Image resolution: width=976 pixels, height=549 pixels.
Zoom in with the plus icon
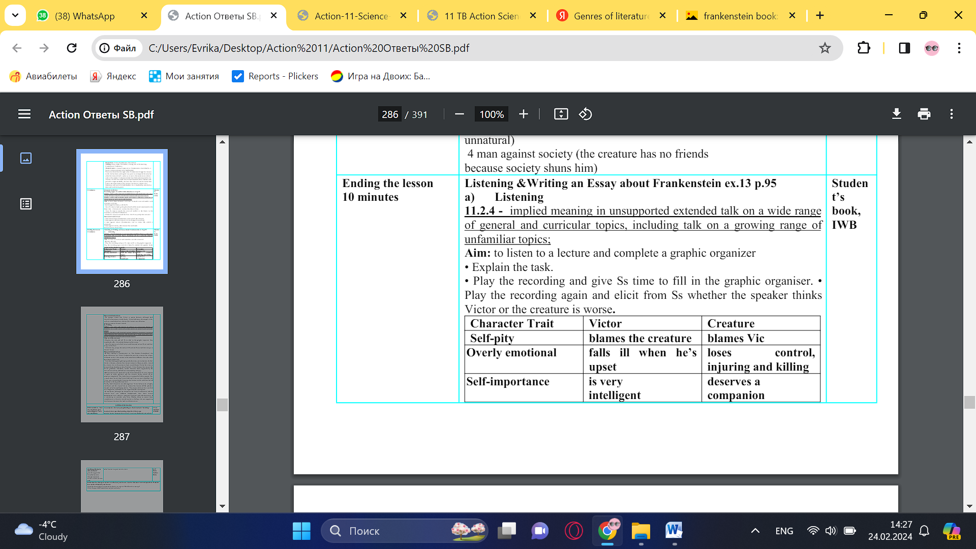(524, 114)
